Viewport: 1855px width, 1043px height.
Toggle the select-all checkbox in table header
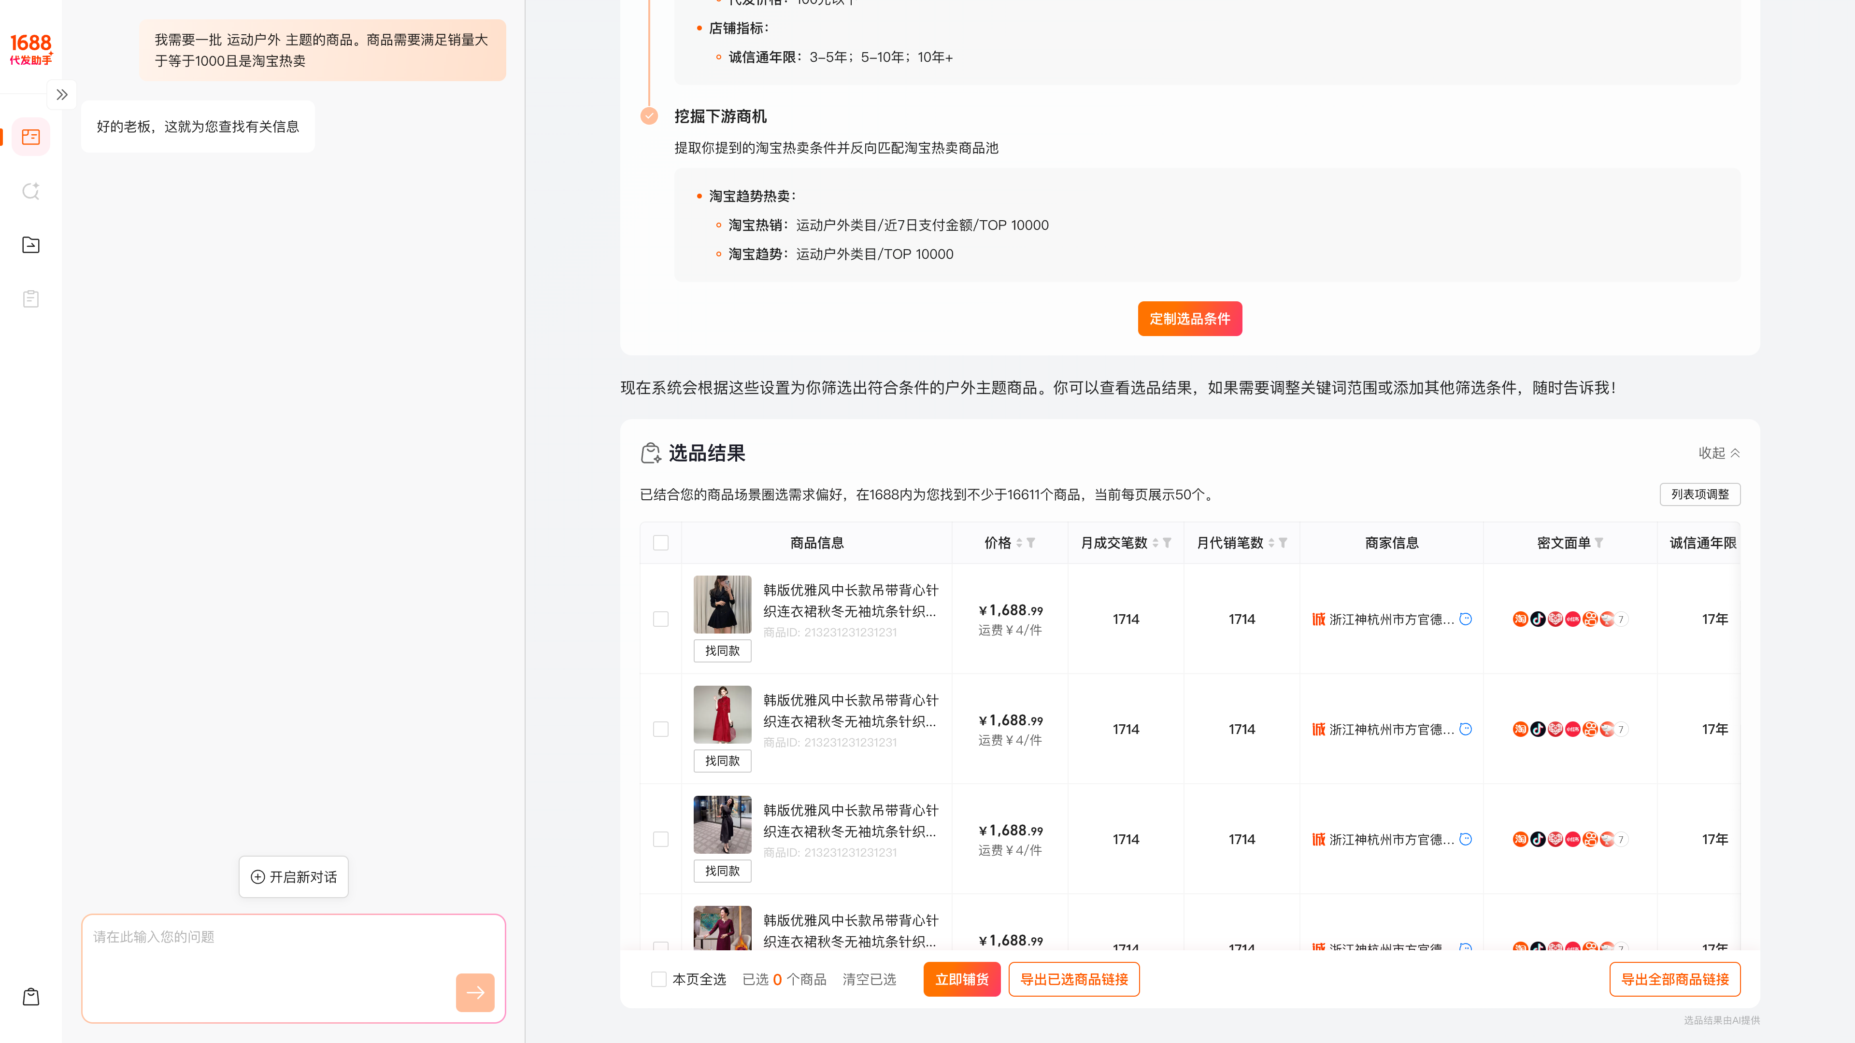[x=660, y=543]
